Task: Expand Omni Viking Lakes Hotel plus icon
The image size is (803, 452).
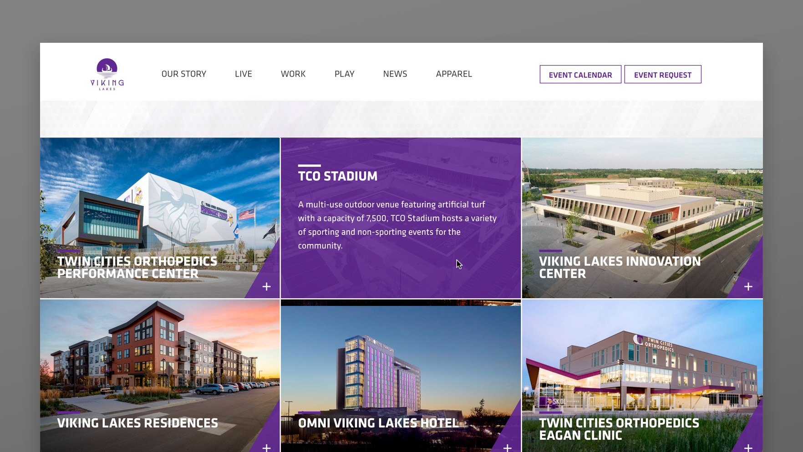Action: 508,448
